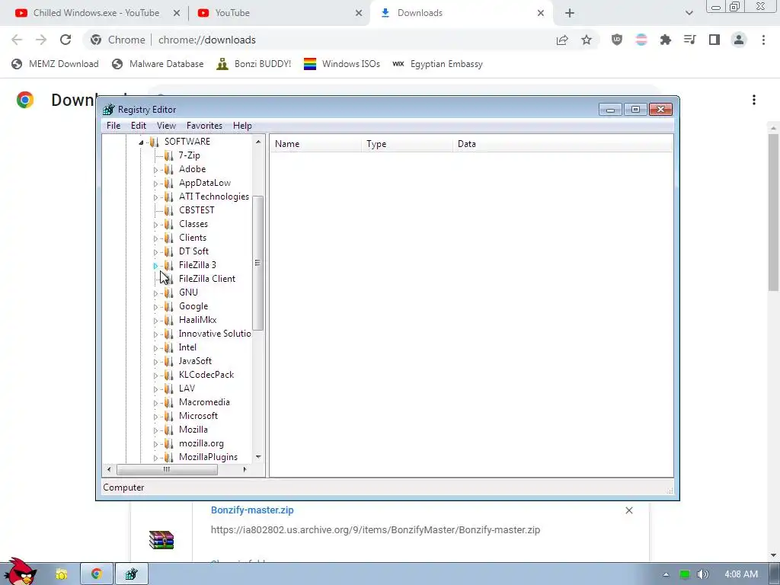Expand the Classes registry key

(x=155, y=225)
